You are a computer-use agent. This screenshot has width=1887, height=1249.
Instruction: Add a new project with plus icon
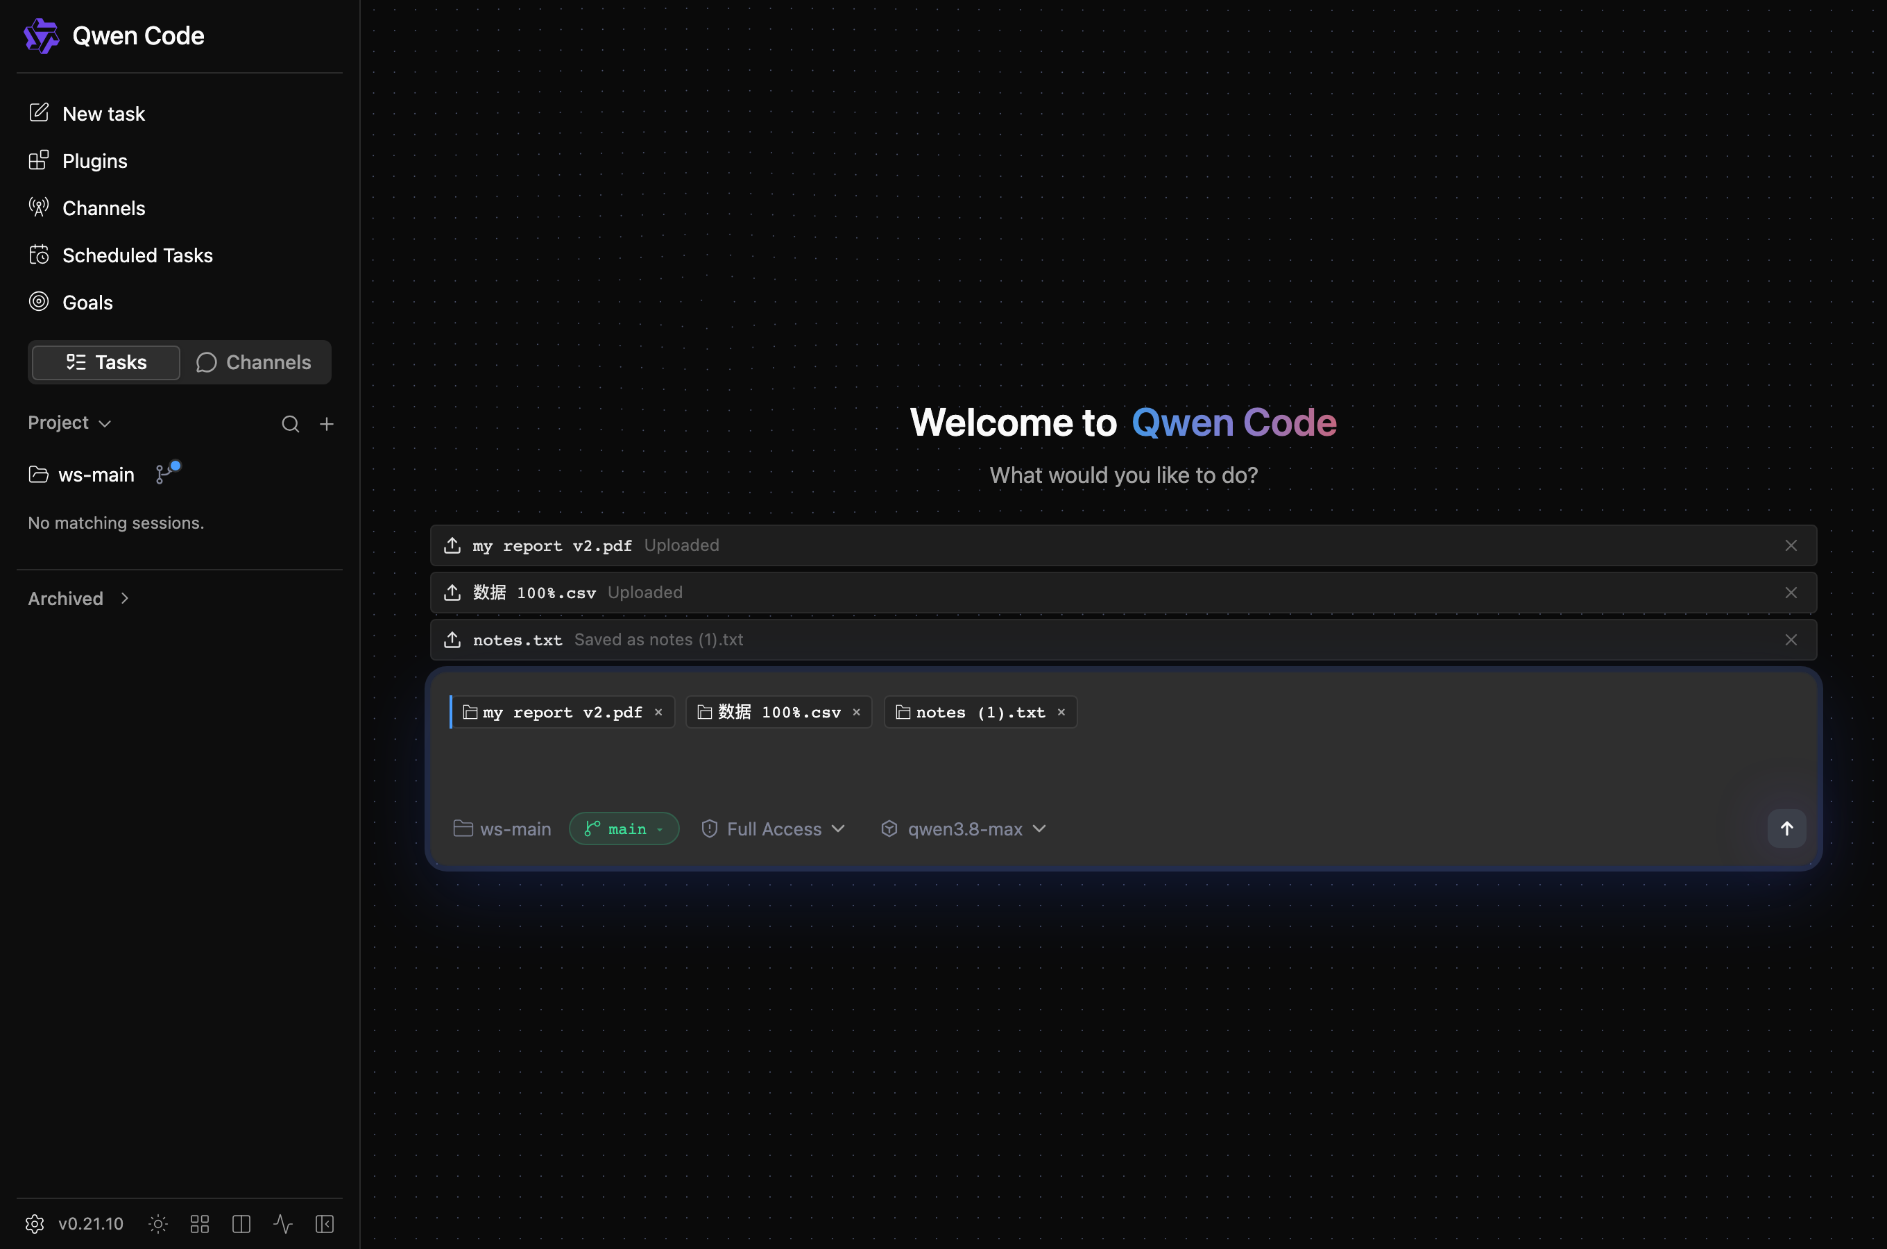pos(327,424)
